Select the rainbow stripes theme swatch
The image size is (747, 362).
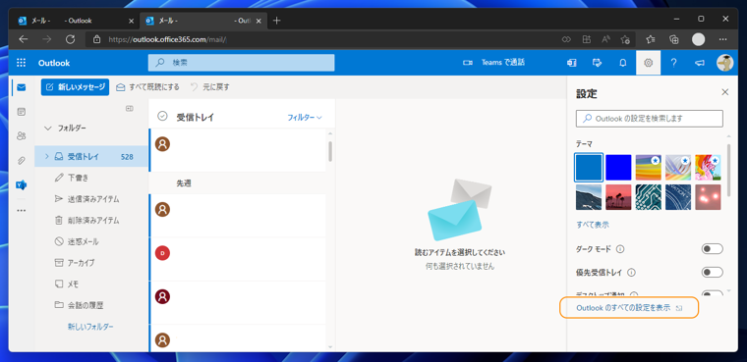pos(648,168)
